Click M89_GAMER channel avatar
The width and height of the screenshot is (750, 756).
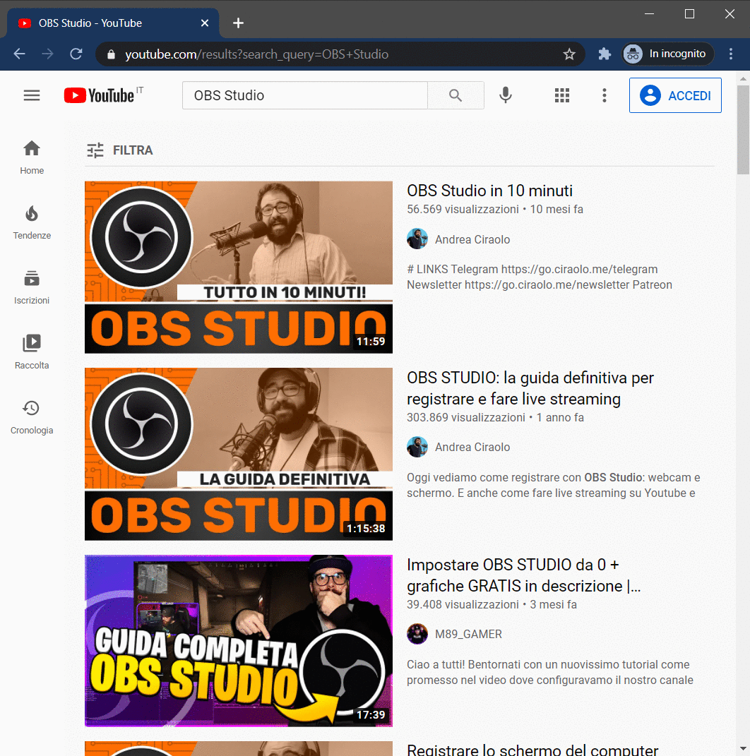point(417,634)
